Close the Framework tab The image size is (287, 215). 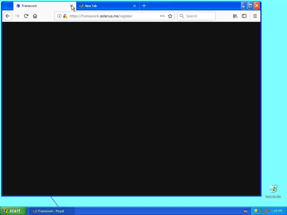pyautogui.click(x=71, y=6)
